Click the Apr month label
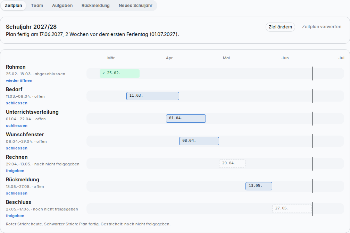Image resolution: width=350 pixels, height=233 pixels. pos(169,58)
